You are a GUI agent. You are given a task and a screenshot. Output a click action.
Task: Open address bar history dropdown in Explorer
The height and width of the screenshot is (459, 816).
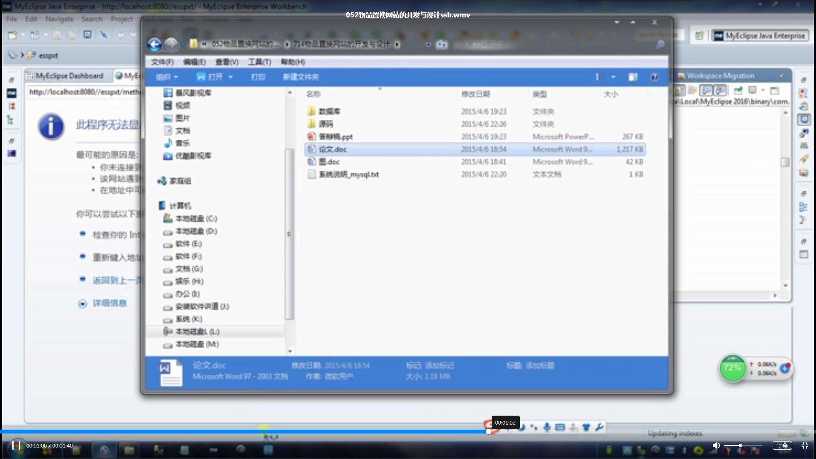click(x=428, y=44)
